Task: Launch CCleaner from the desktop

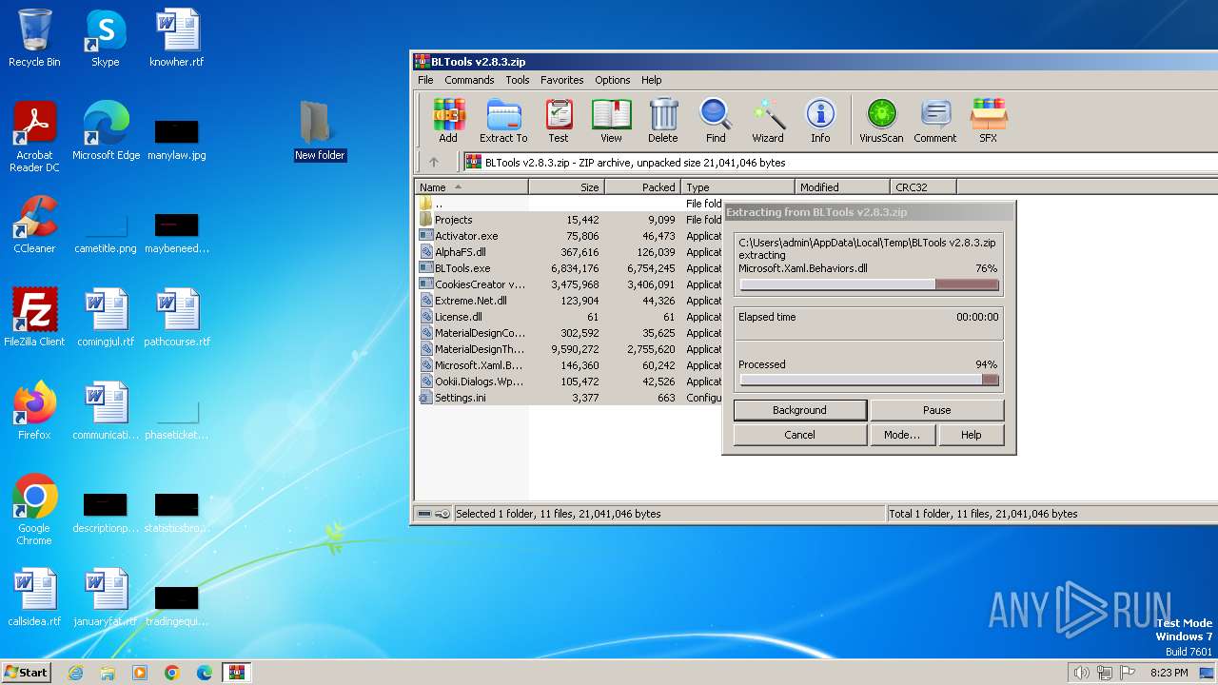Action: (34, 225)
